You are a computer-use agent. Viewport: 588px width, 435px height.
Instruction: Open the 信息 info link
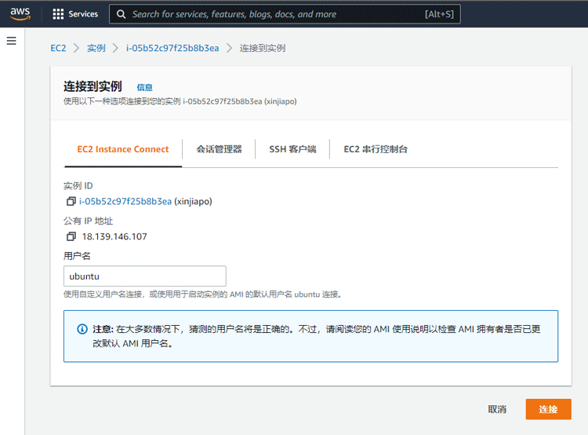click(145, 87)
